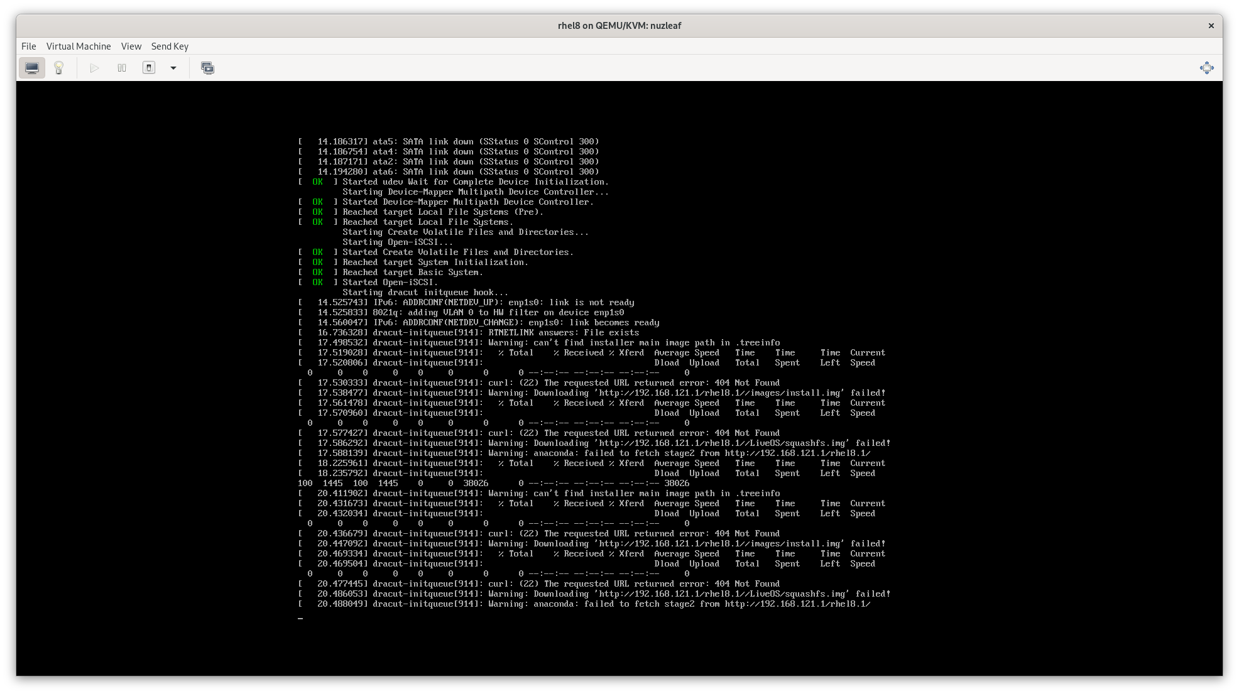Open the View menu

[131, 46]
